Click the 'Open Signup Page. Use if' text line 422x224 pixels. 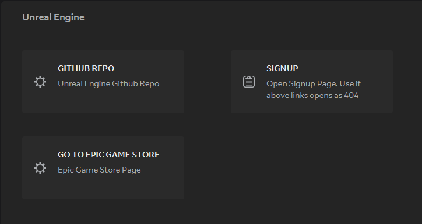pyautogui.click(x=314, y=84)
